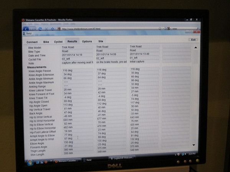The width and height of the screenshot is (230, 172).
Task: Click note field 'capture after moving seat'
Action: 77,63
